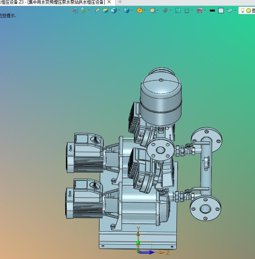Close the 集中用水变频增压泵 document tab
This screenshot has height=259, width=255.
[x=109, y=2]
